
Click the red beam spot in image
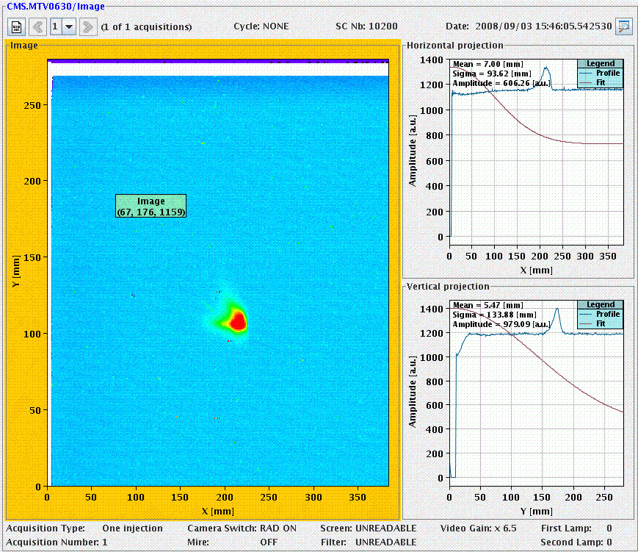coord(238,321)
